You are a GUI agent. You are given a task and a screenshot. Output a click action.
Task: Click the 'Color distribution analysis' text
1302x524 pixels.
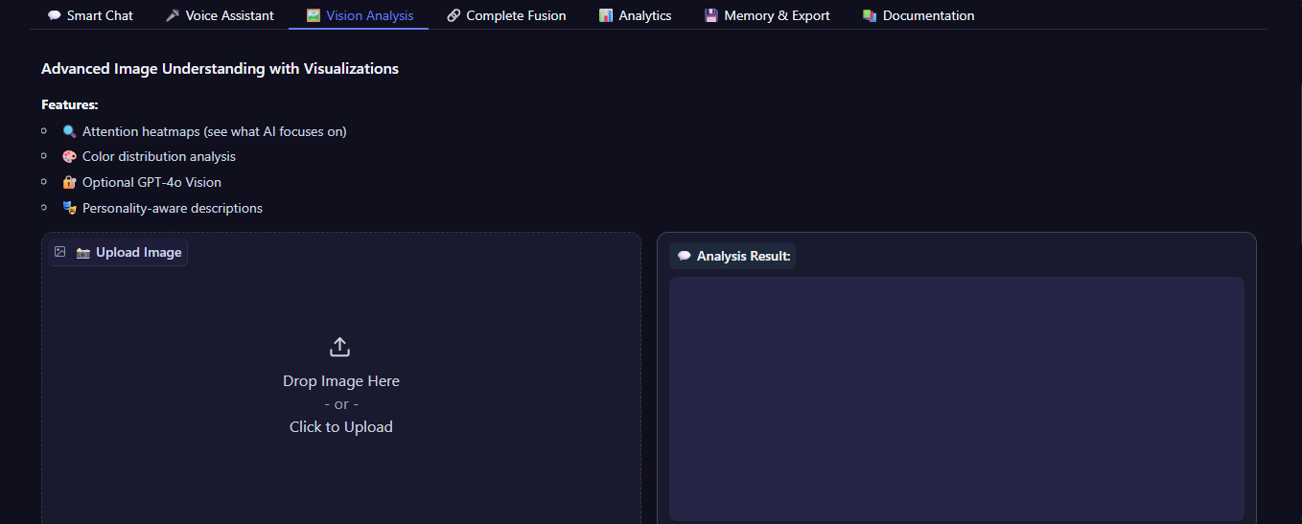click(159, 156)
